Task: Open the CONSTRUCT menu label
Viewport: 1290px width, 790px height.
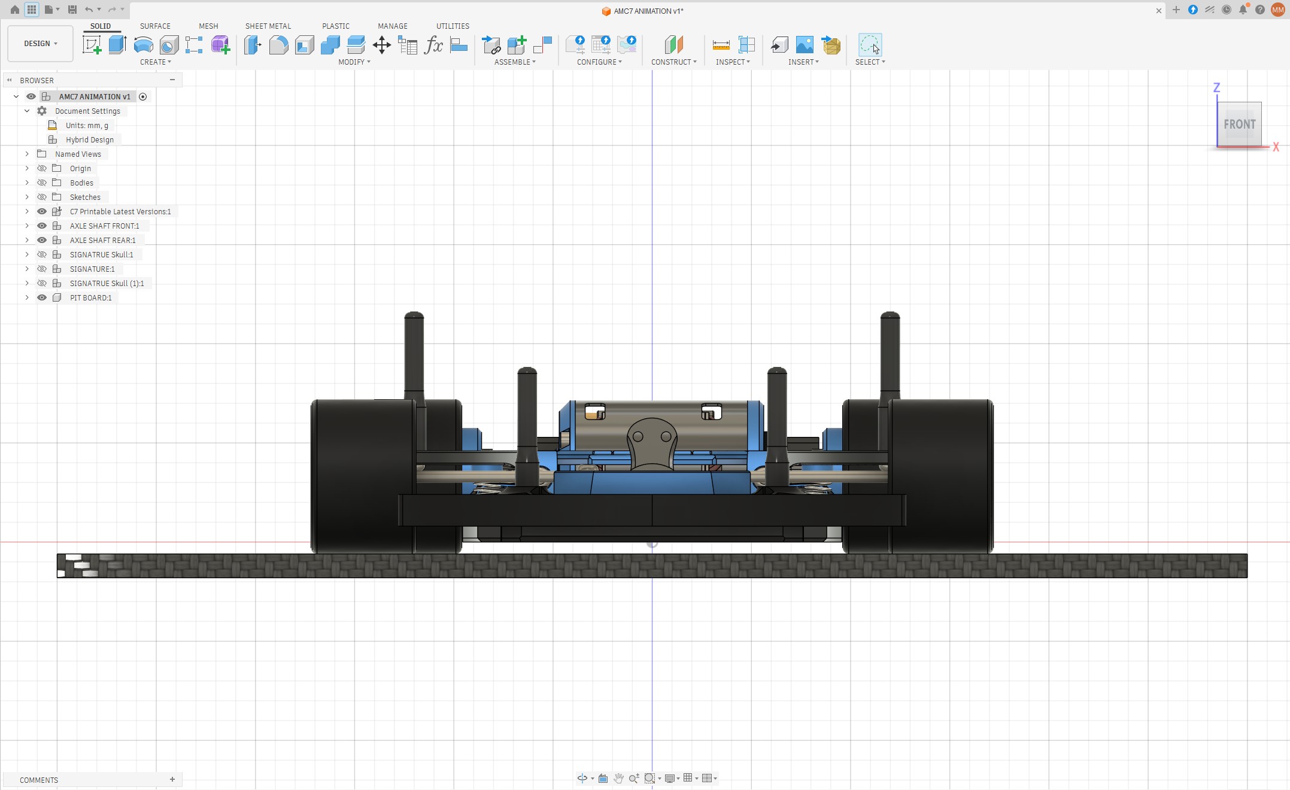Action: click(673, 62)
